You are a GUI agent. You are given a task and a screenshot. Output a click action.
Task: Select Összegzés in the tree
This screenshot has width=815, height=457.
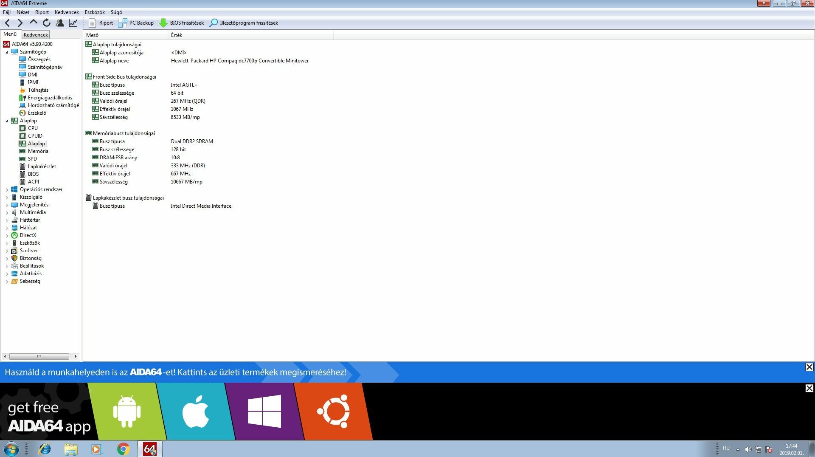(39, 59)
